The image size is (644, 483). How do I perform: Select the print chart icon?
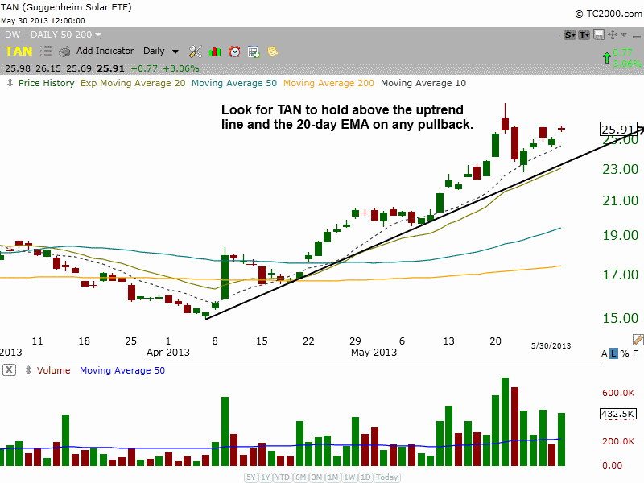coord(64,51)
